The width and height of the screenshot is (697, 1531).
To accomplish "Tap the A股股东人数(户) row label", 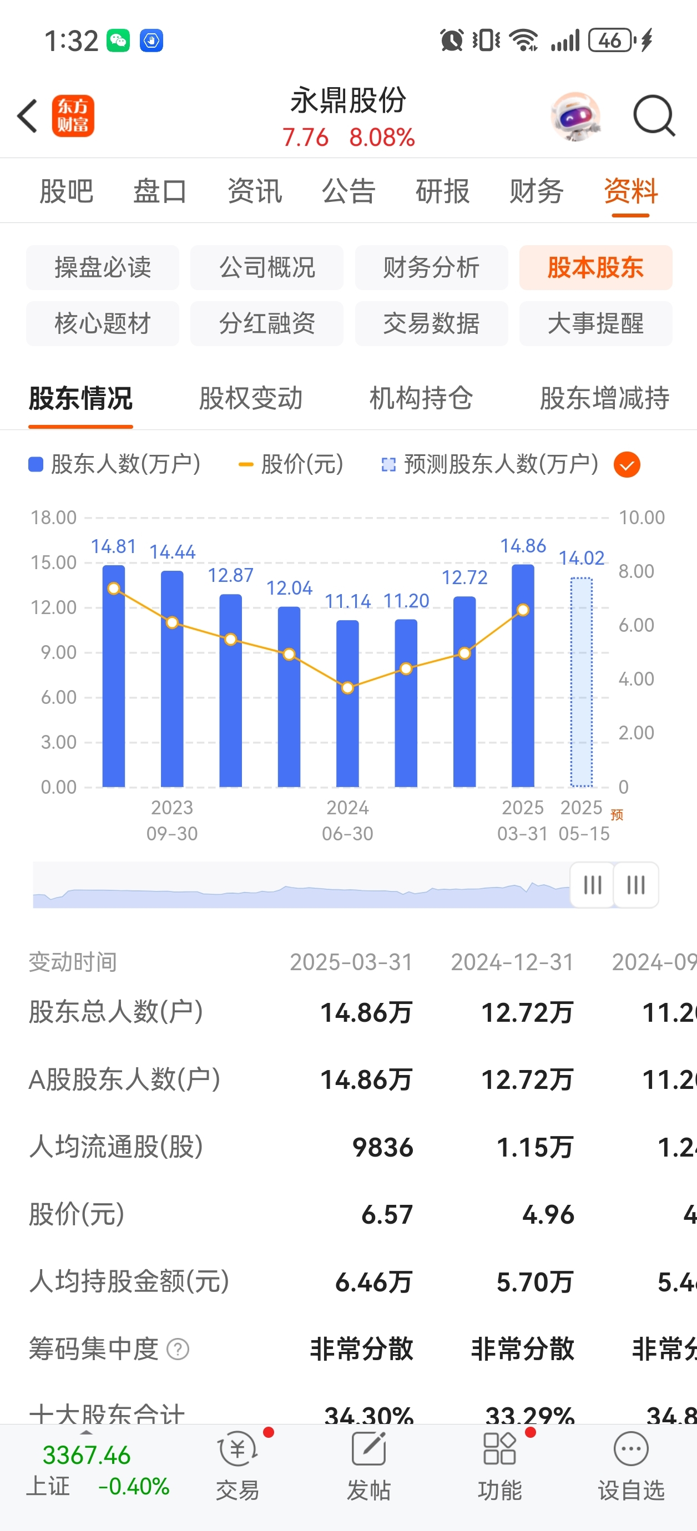I will [x=124, y=1079].
